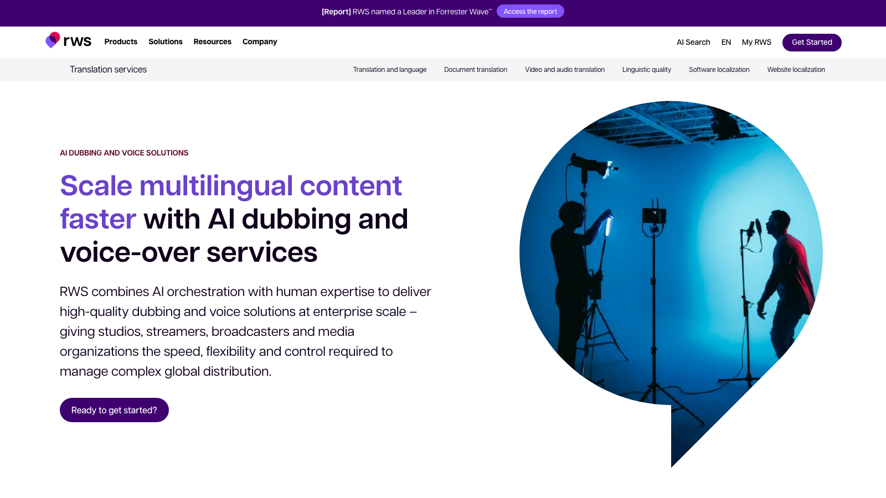Open the Products menu
886x498 pixels.
(121, 41)
